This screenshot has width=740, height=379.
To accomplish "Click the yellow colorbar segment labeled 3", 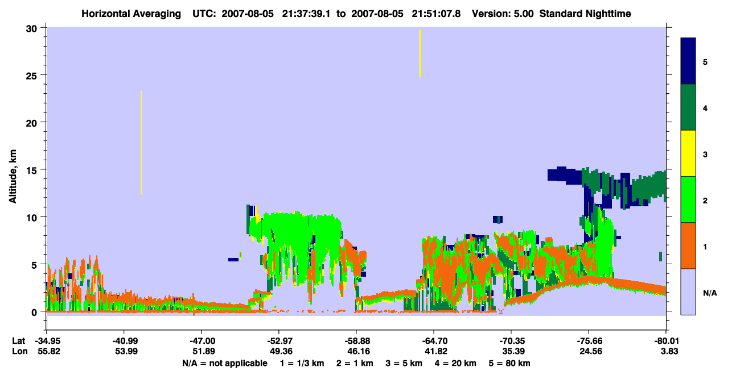I will coord(688,153).
